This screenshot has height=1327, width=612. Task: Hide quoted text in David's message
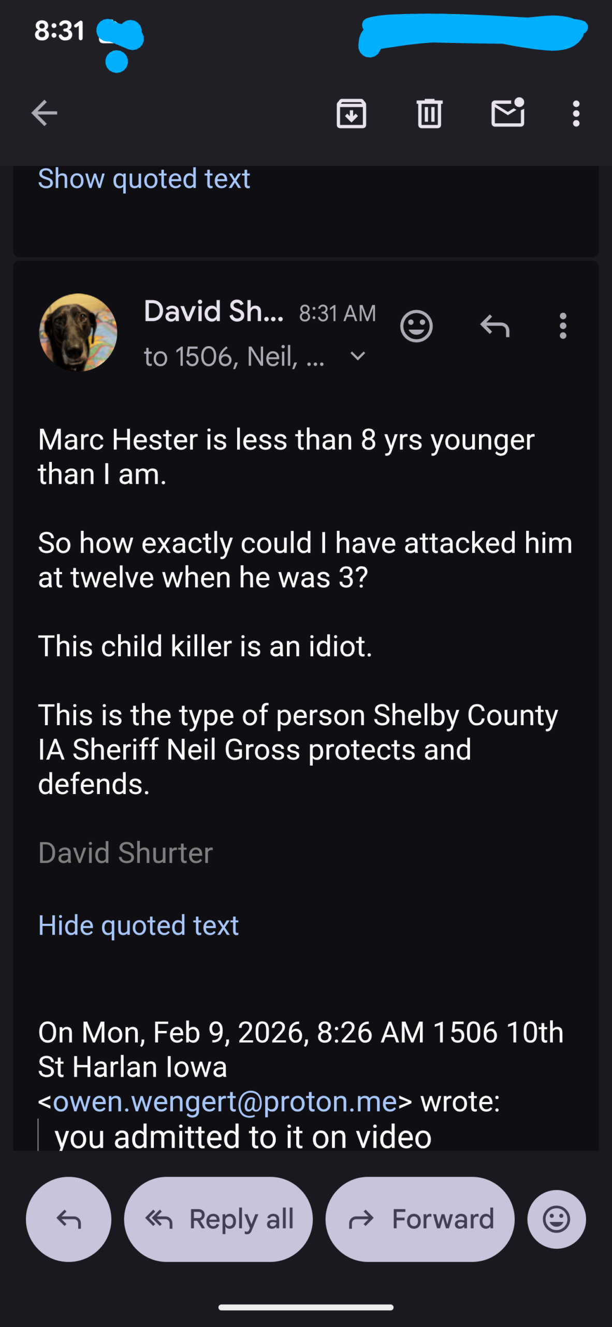[138, 925]
